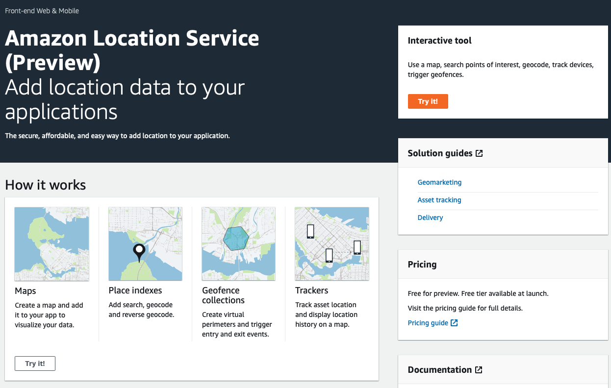Open the Delivery solution guide
Viewport: 611px width, 388px height.
(430, 218)
